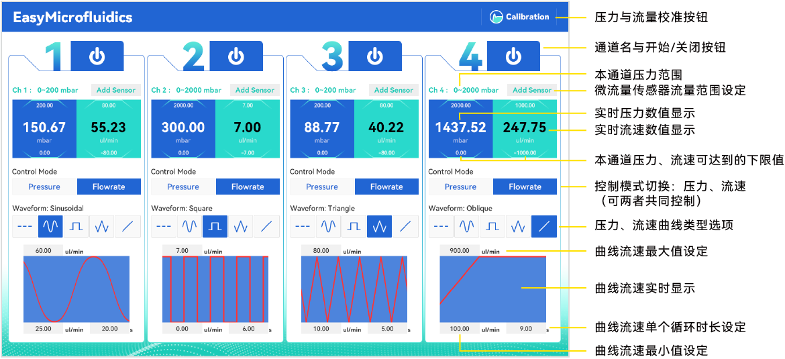Viewport: 785px width, 359px height.
Task: Choose triangle waveform icon in channel 1
Action: coord(102,226)
